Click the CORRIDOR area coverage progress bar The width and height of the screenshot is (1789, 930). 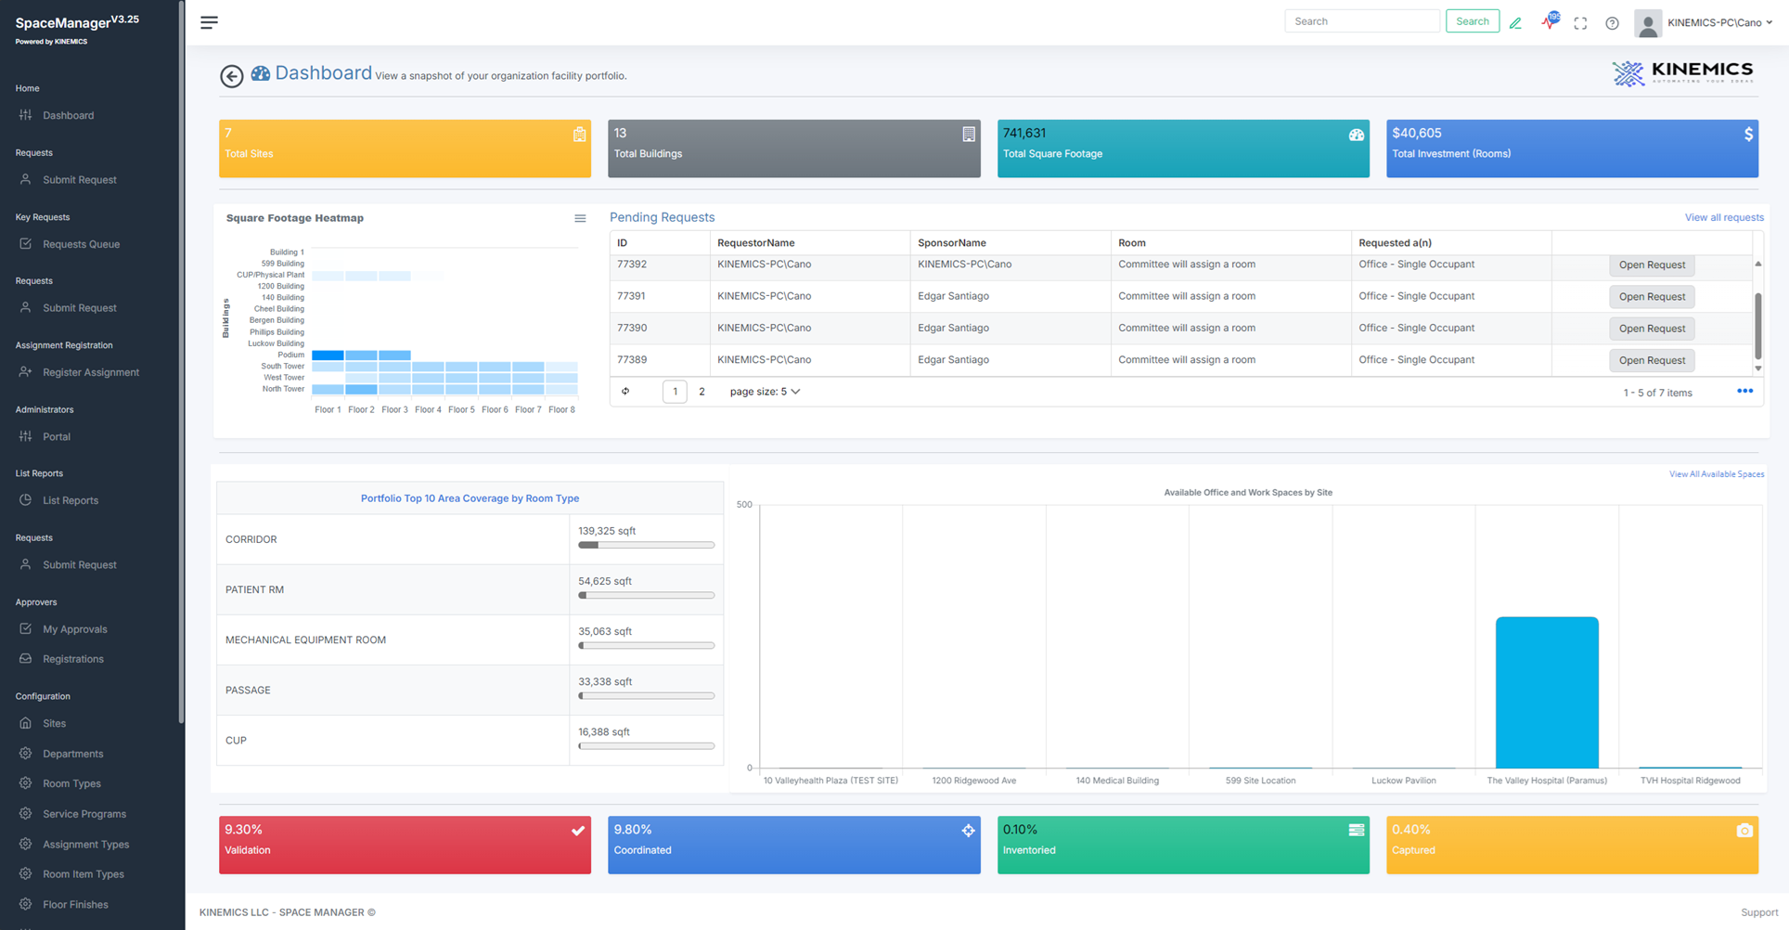646,545
